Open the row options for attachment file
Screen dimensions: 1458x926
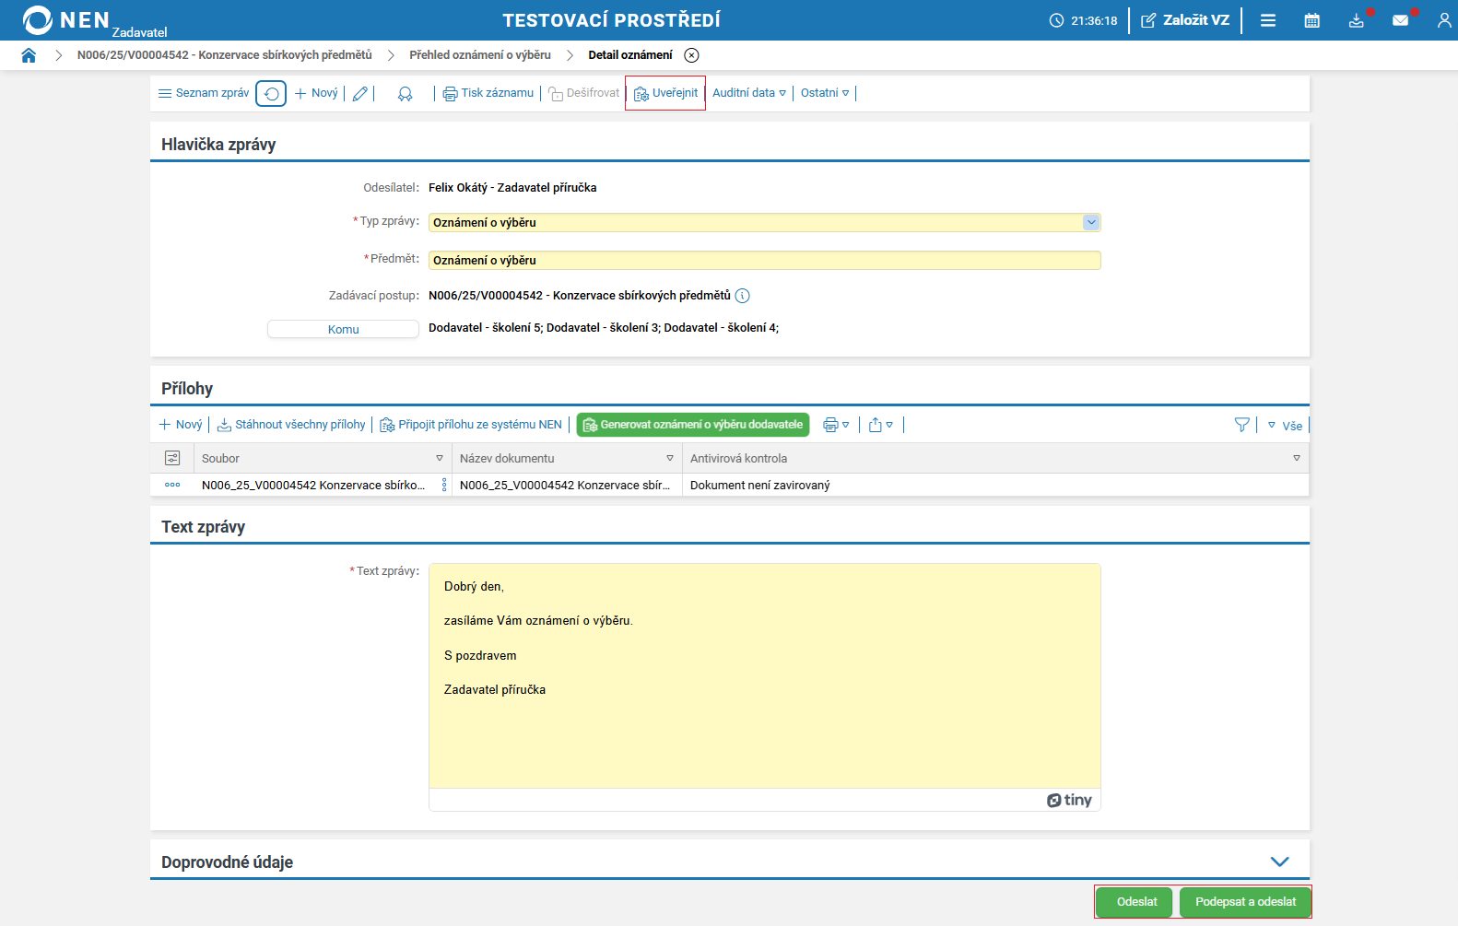[172, 485]
